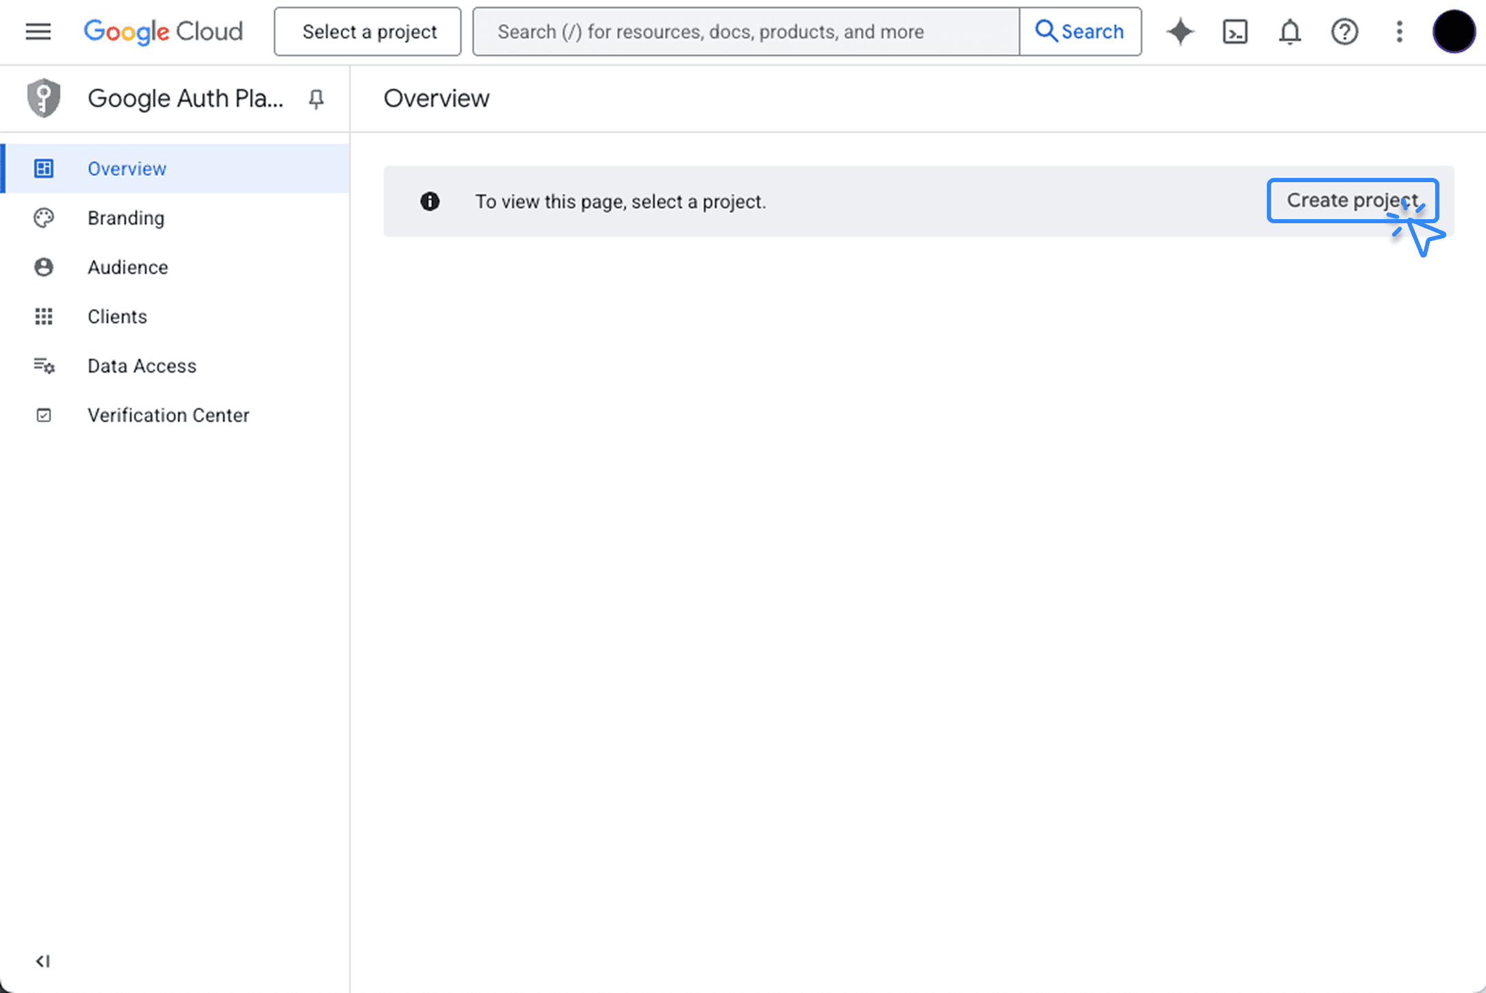Navigate to Clients
The height and width of the screenshot is (993, 1486).
coord(117,316)
